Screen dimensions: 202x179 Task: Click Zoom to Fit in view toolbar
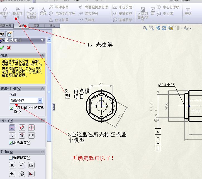point(145,28)
